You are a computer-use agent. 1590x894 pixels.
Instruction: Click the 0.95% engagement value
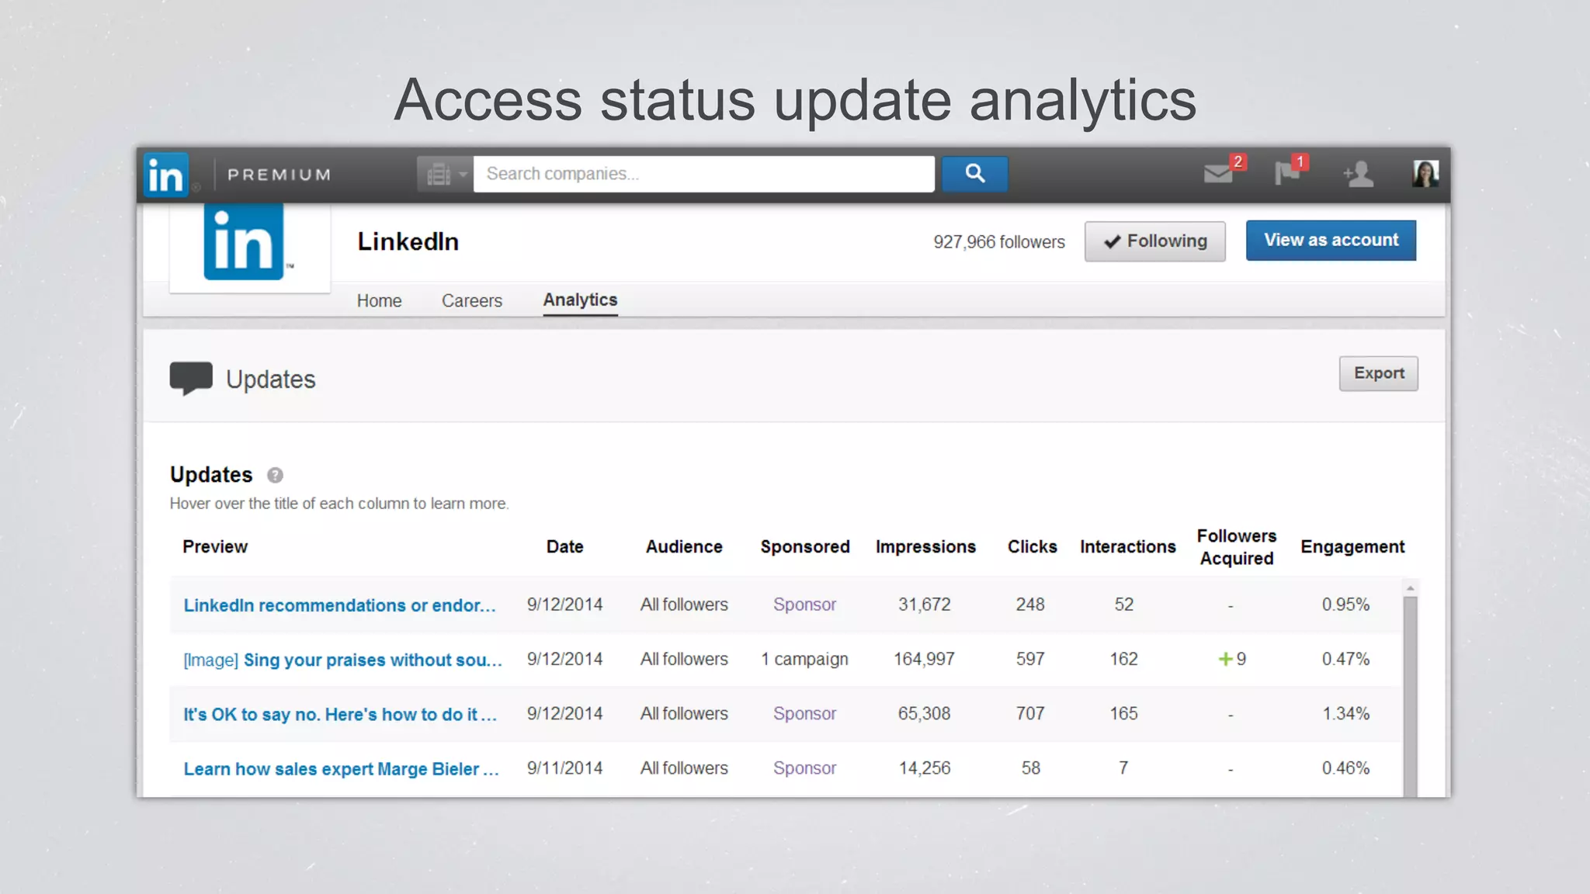click(1345, 605)
